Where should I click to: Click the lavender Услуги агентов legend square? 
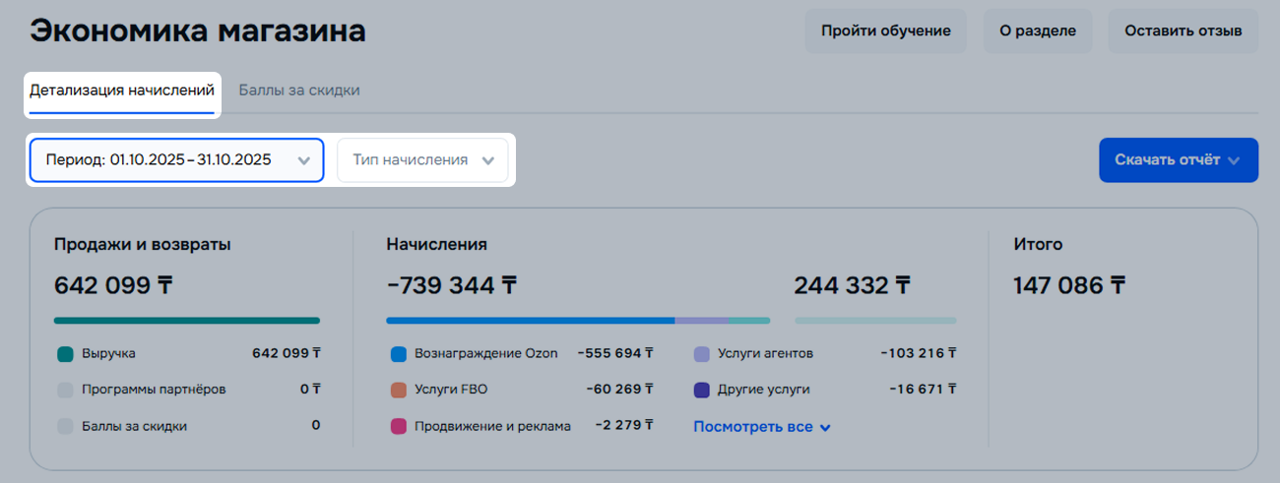[x=702, y=353]
